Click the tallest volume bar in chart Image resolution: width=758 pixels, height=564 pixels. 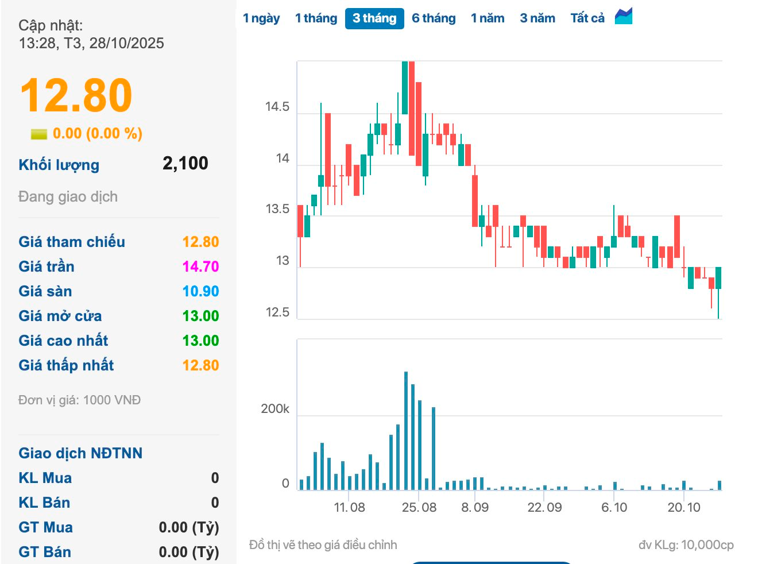point(406,431)
